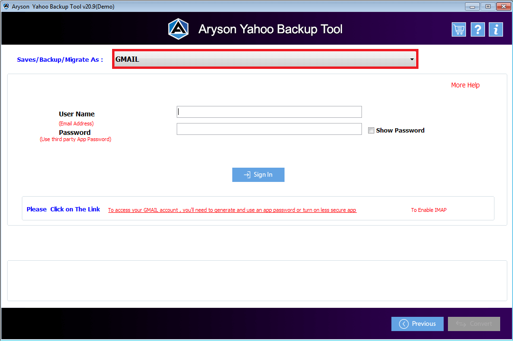
Task: Click the 'Please Click on The Link' text
Action: point(63,209)
